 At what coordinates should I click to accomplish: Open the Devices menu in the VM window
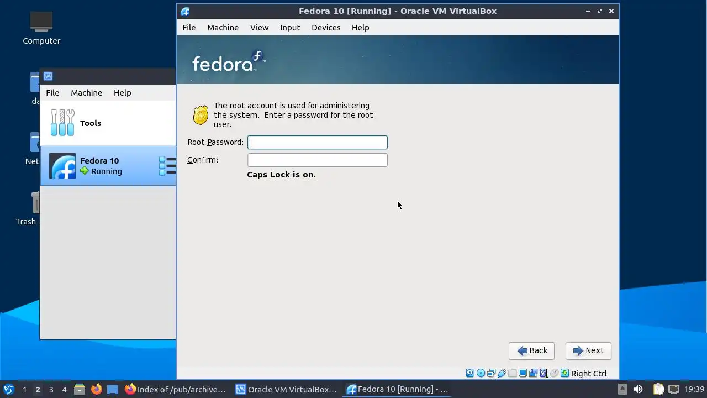tap(326, 28)
